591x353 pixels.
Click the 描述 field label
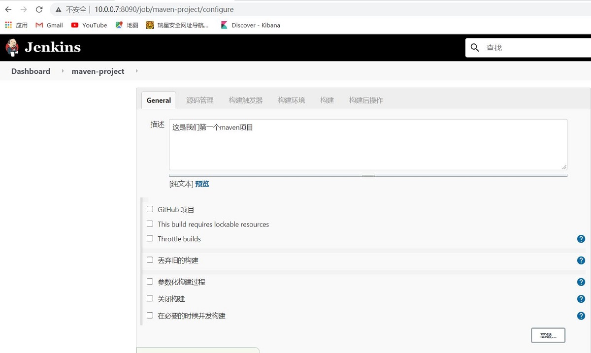coord(158,124)
